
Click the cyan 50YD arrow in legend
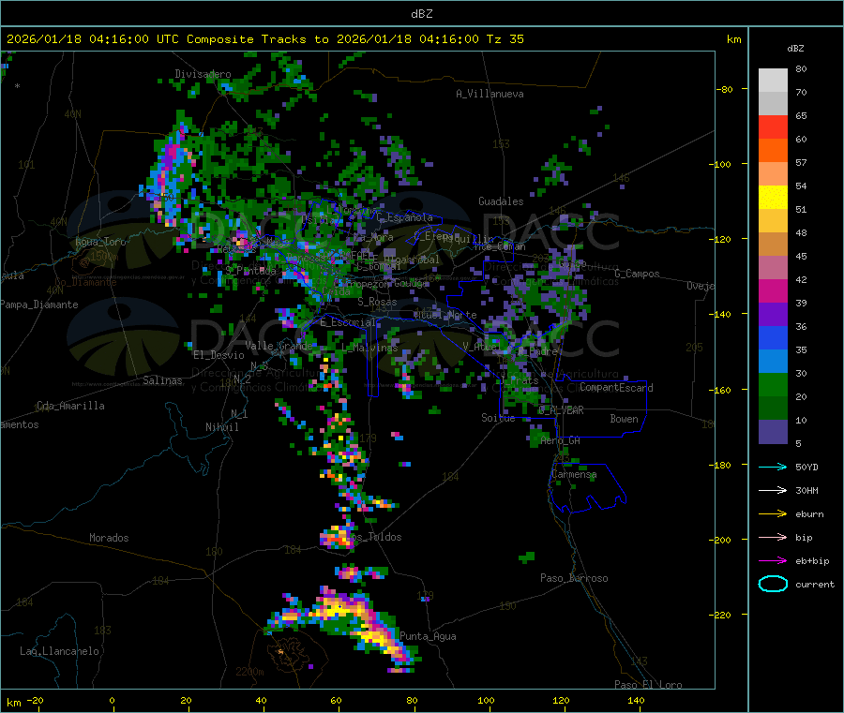tap(773, 467)
